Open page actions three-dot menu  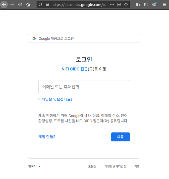[x=112, y=4]
